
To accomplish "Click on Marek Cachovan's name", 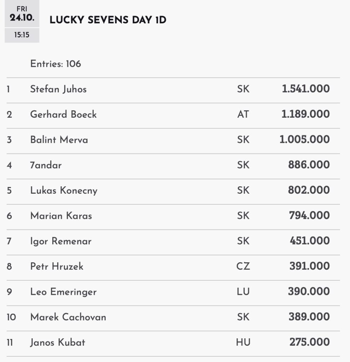I will click(68, 317).
